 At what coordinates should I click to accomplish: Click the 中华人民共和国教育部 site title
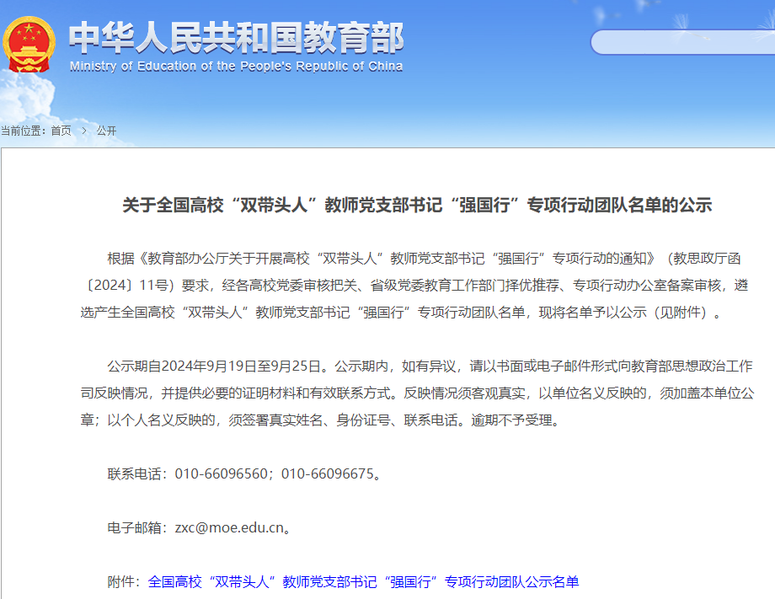coord(236,38)
